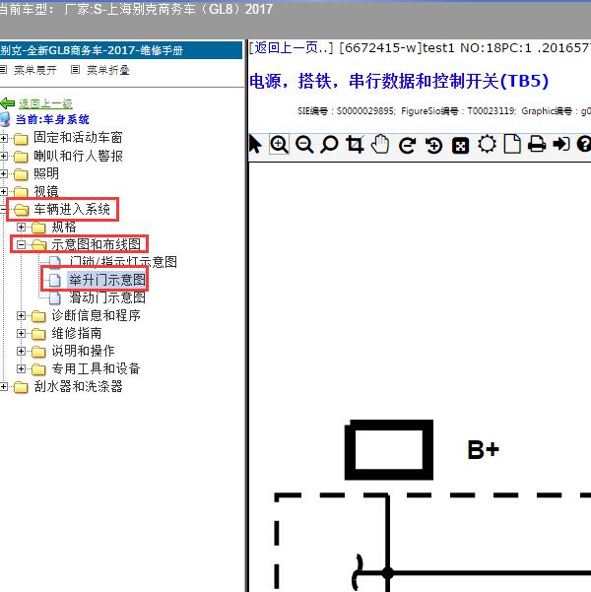
Task: Click the manual title 别克-全新GL8商务车-2017-维修手册
Action: click(x=92, y=50)
